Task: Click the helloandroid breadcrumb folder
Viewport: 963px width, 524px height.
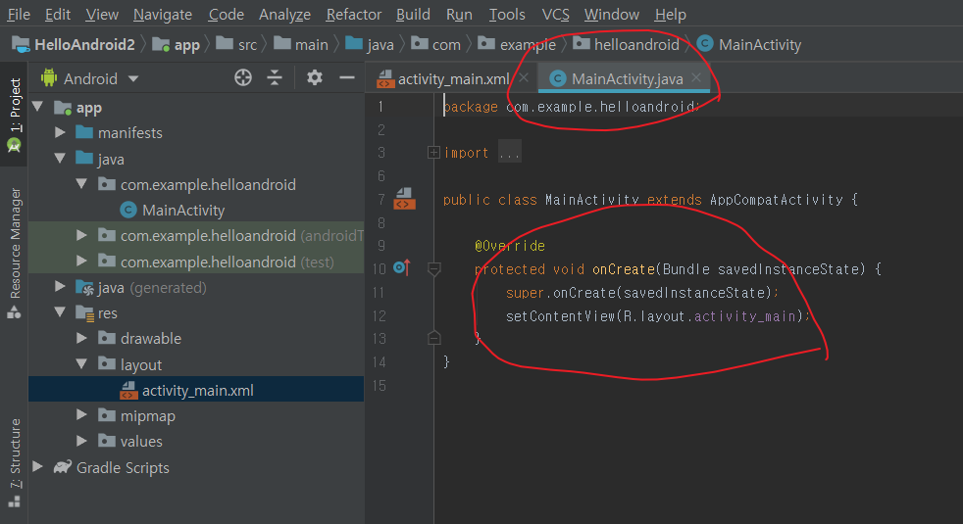Action: 627,45
